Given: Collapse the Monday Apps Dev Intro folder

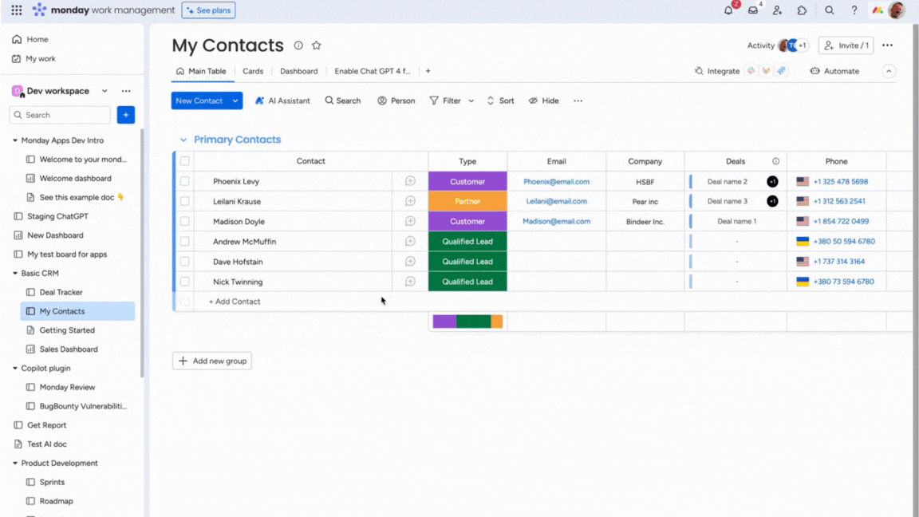Looking at the screenshot, I should click(15, 140).
